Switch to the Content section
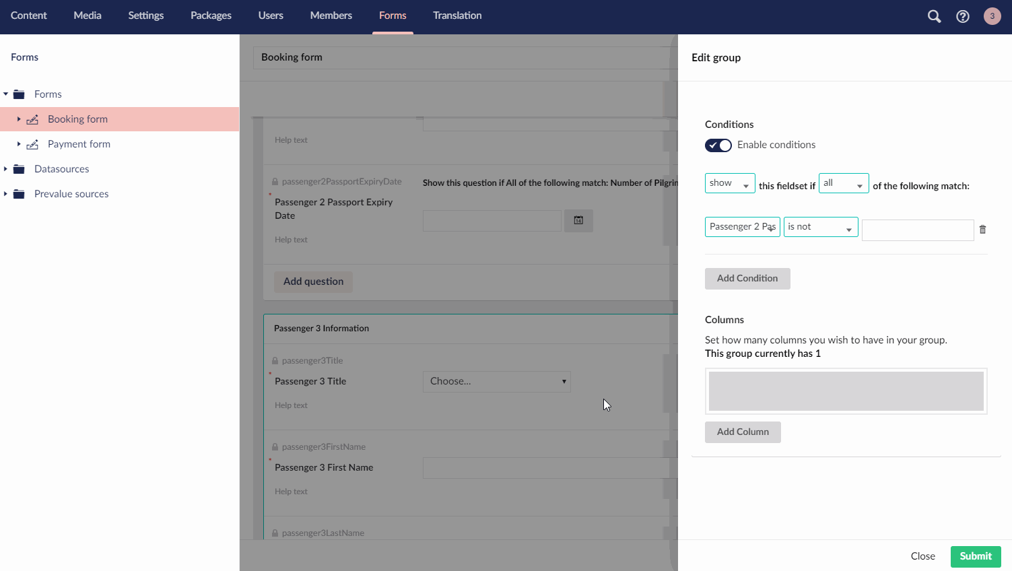 click(28, 15)
